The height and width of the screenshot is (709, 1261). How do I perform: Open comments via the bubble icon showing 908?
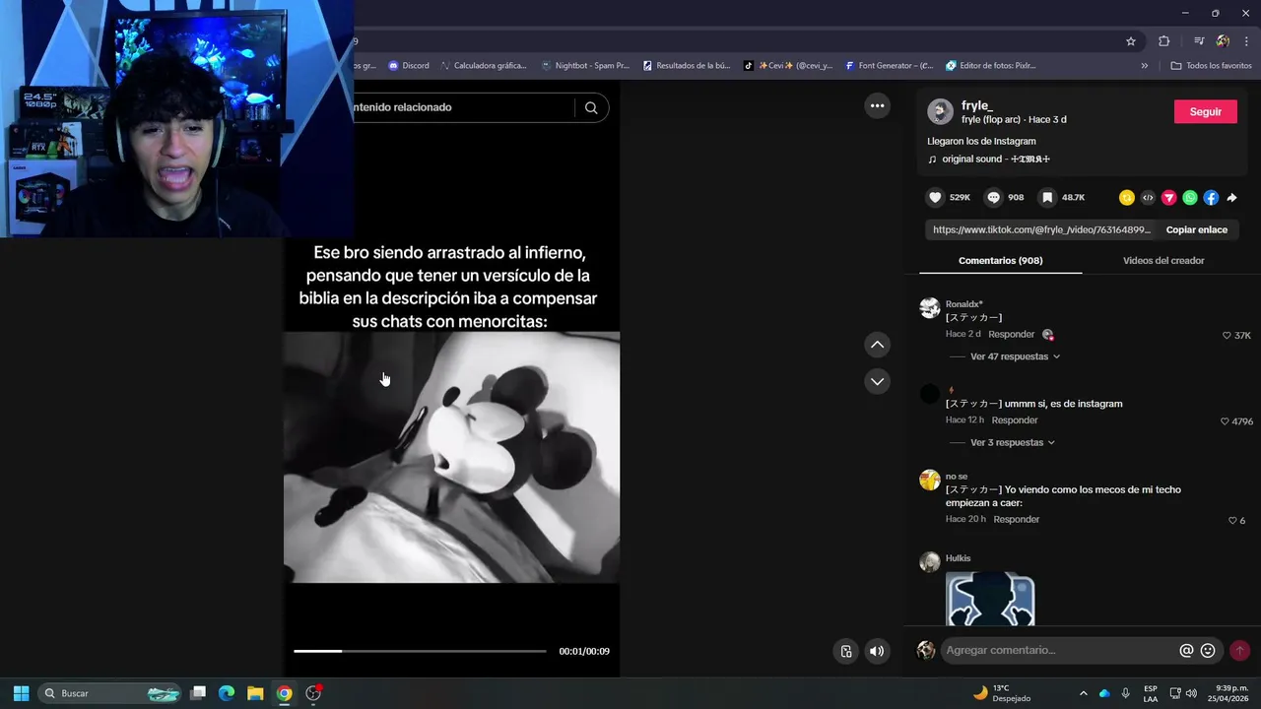tap(993, 198)
